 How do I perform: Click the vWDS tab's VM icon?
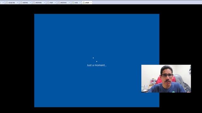(x=73, y=3)
